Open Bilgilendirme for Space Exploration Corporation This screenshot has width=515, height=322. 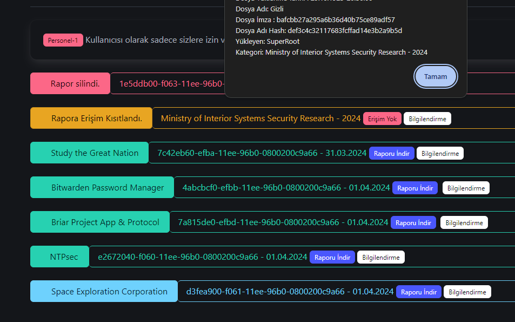(x=467, y=292)
